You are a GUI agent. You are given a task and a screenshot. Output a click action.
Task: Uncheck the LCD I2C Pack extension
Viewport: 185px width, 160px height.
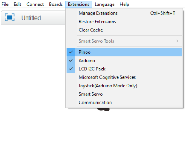pyautogui.click(x=124, y=69)
